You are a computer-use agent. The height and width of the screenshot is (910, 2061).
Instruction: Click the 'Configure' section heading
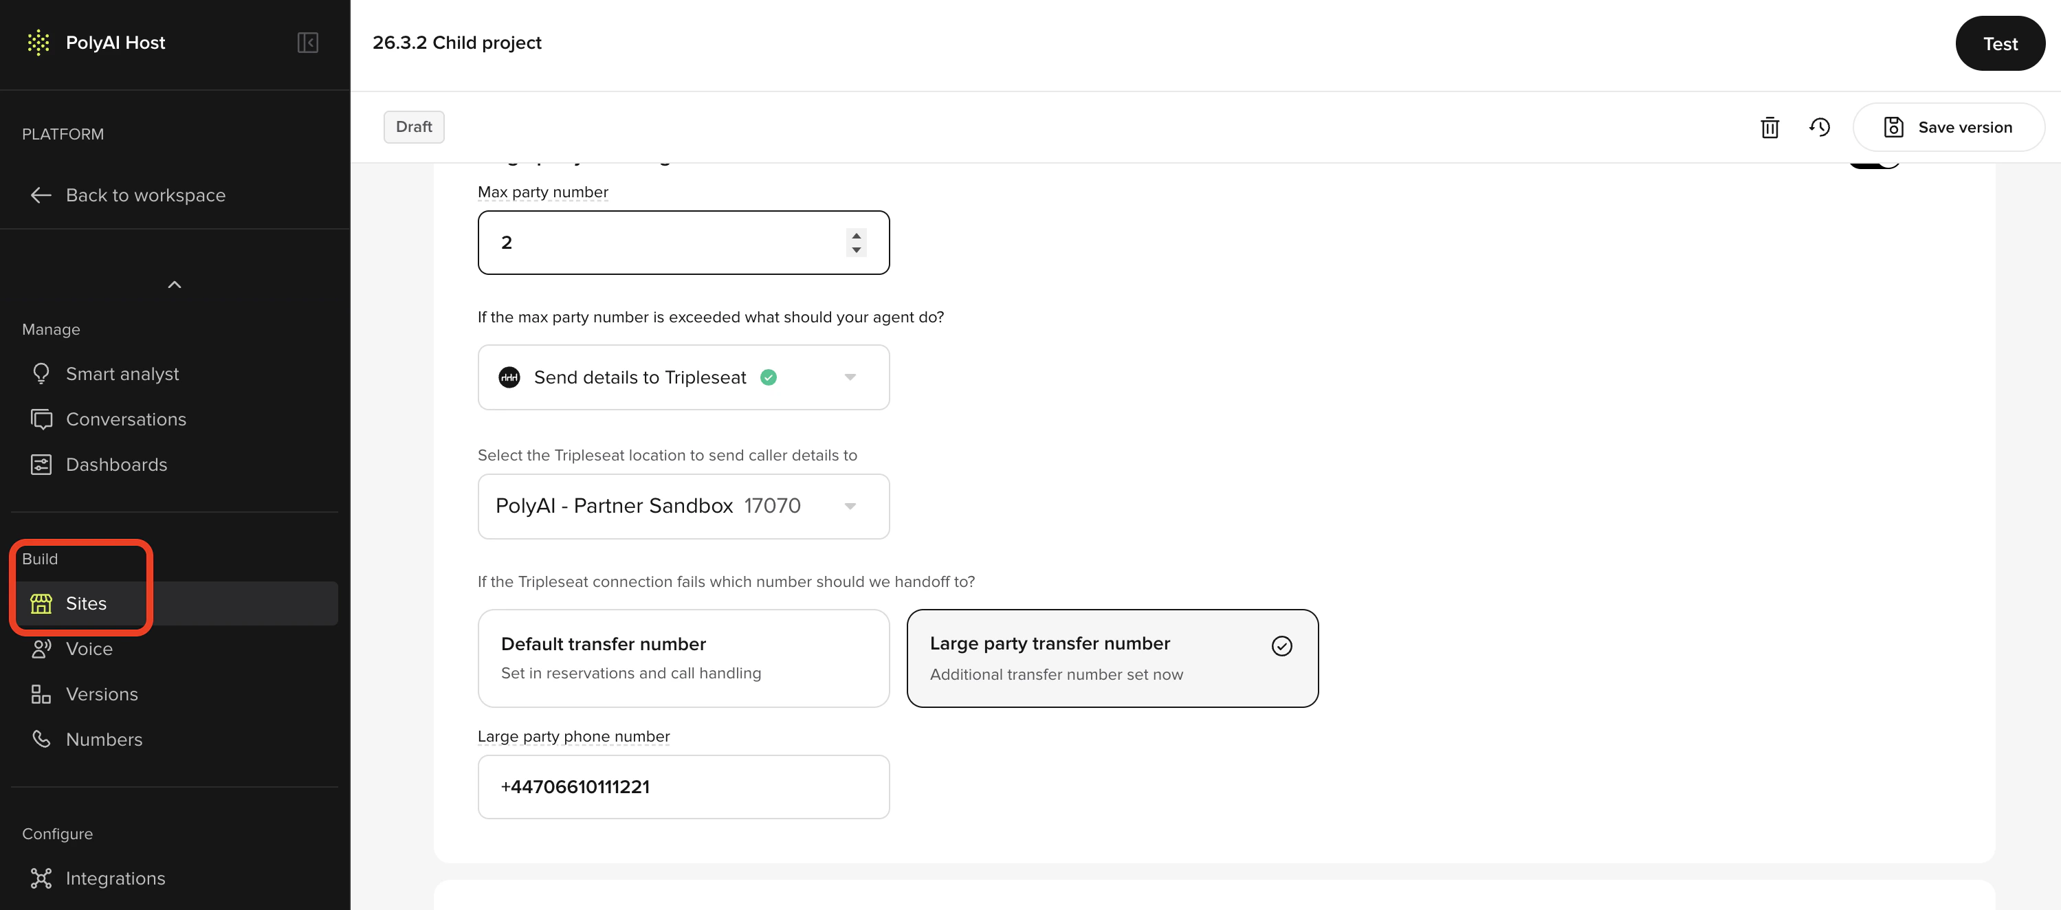(57, 833)
